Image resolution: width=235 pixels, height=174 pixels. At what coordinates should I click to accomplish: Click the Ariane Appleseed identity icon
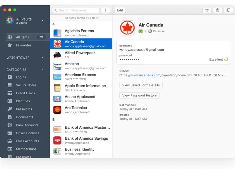pyautogui.click(x=57, y=99)
